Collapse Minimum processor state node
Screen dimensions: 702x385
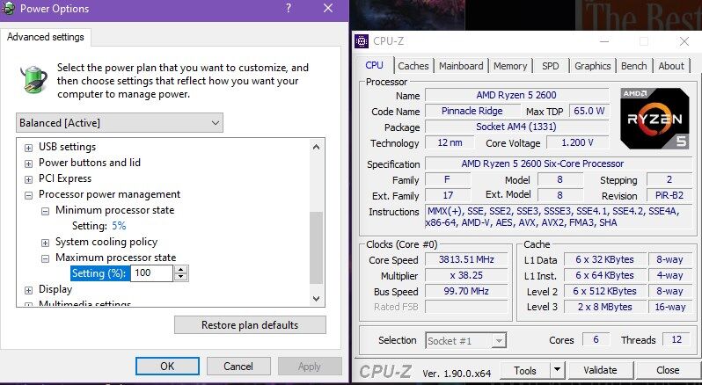(45, 211)
